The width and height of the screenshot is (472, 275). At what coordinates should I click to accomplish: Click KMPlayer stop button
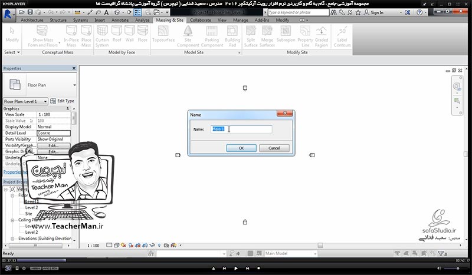click(258, 268)
